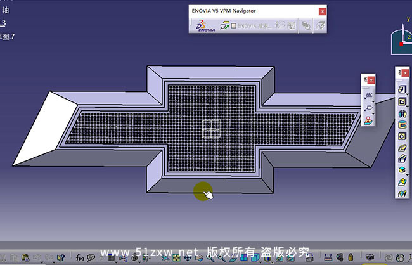Click the Paste icon in bottom toolbar

25,257
